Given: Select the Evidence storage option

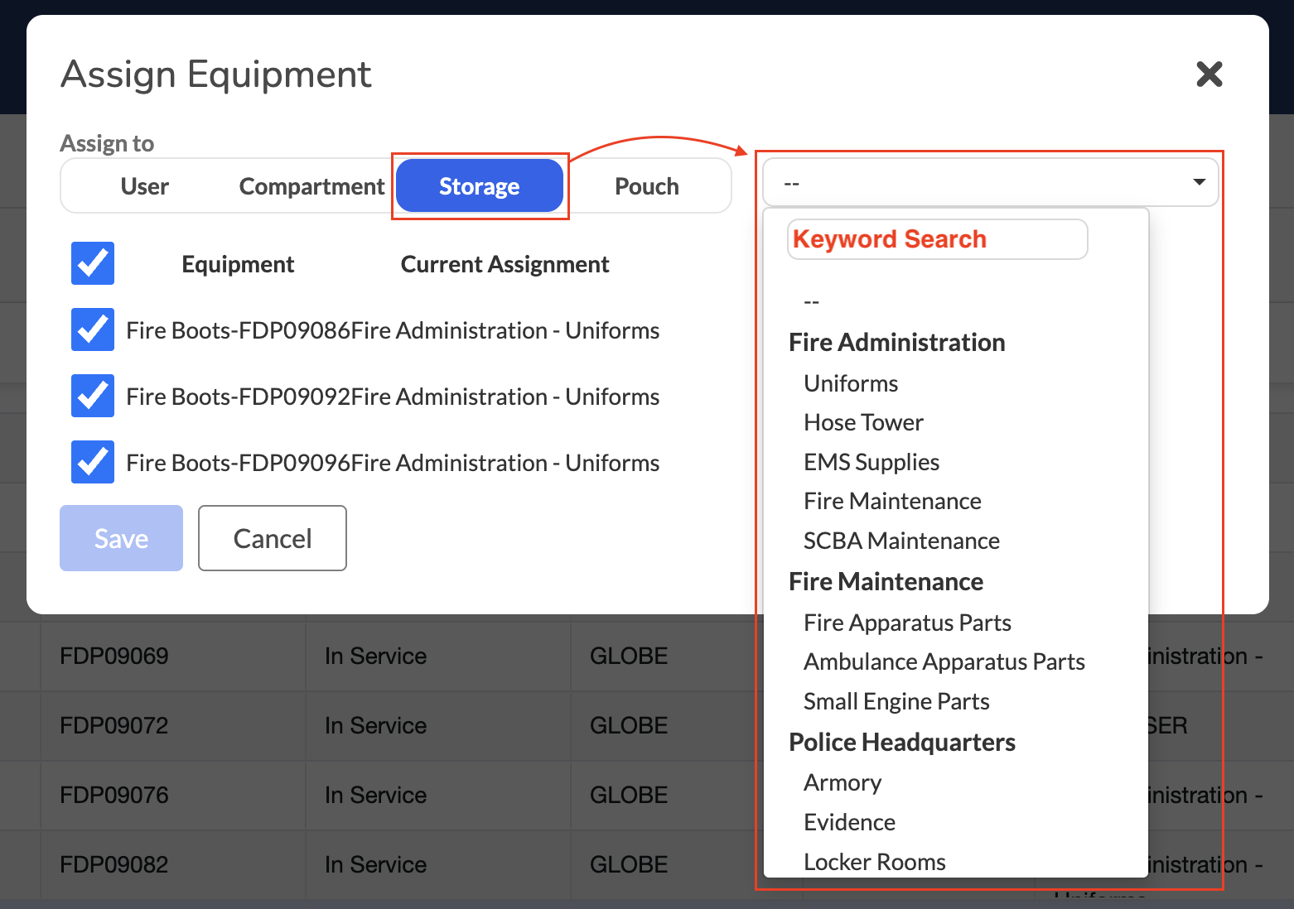Looking at the screenshot, I should coord(849,822).
